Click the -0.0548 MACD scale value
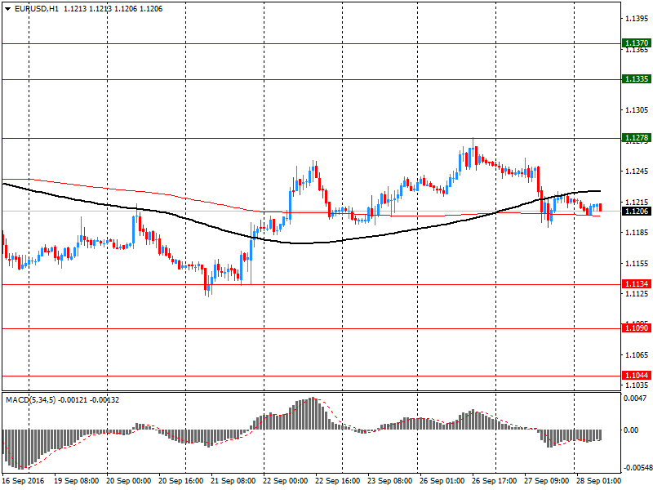653x490 pixels. tap(637, 468)
